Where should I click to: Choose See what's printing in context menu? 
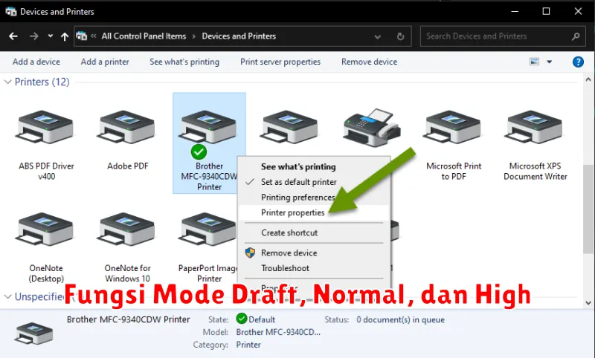(x=298, y=166)
